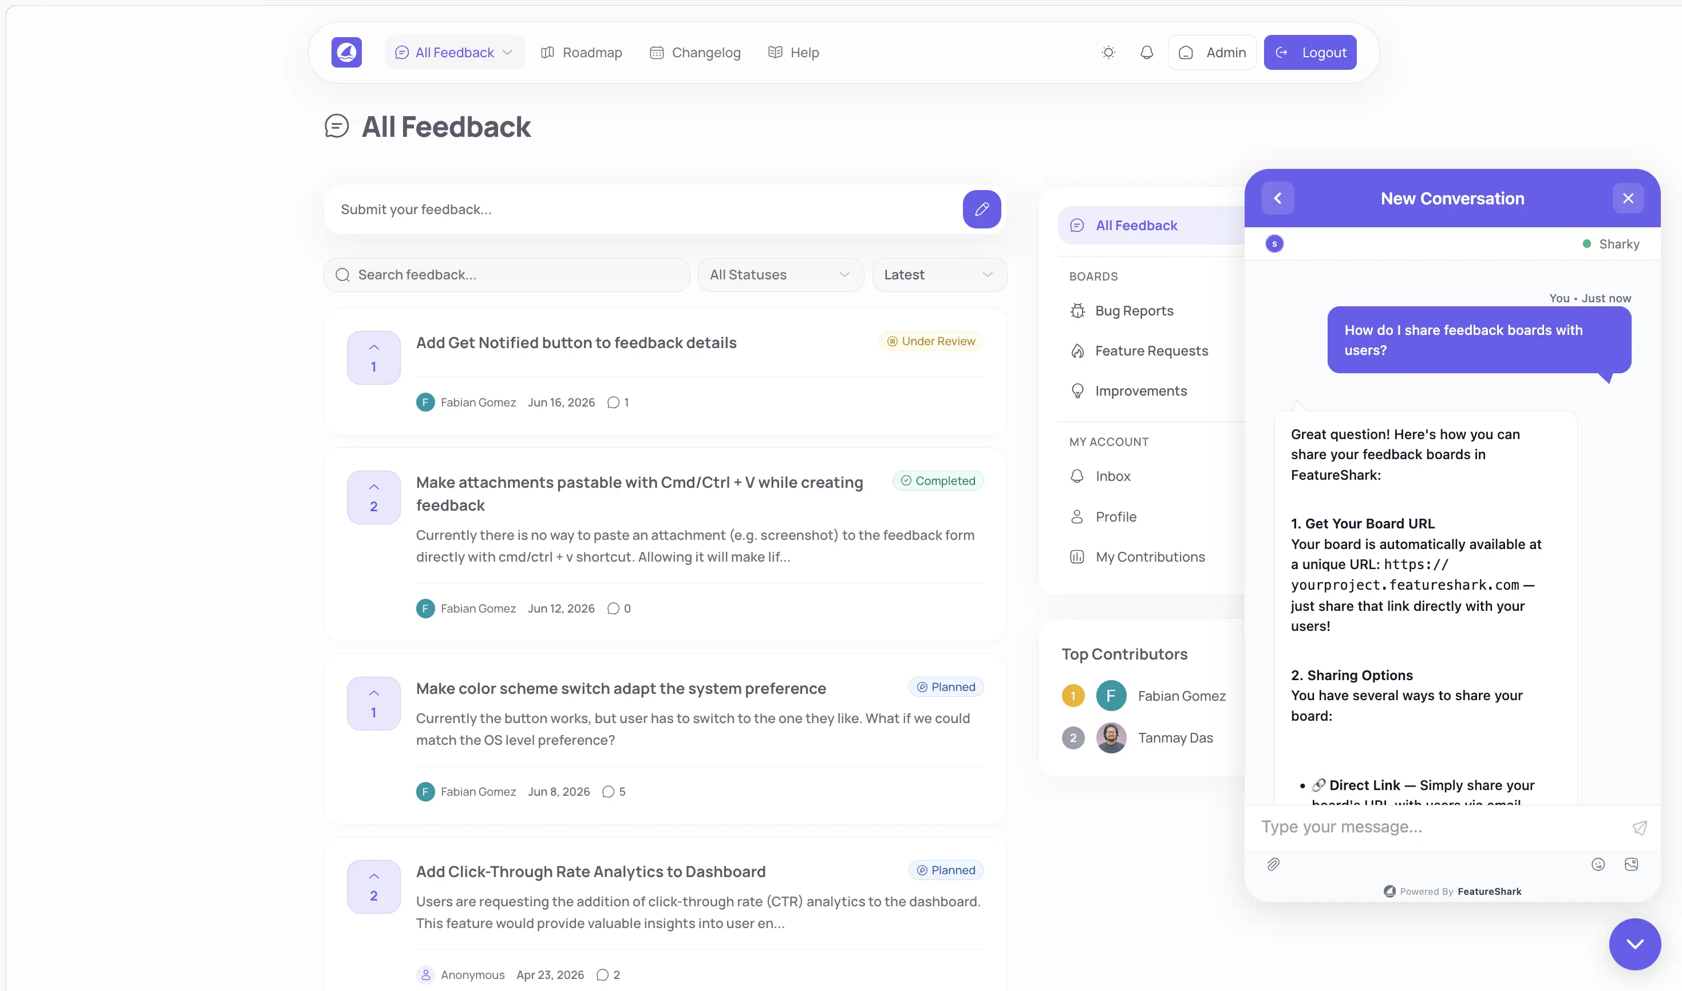Image resolution: width=1682 pixels, height=991 pixels.
Task: Click Tanmay Das avatar in Top Contributors
Action: [x=1111, y=738]
